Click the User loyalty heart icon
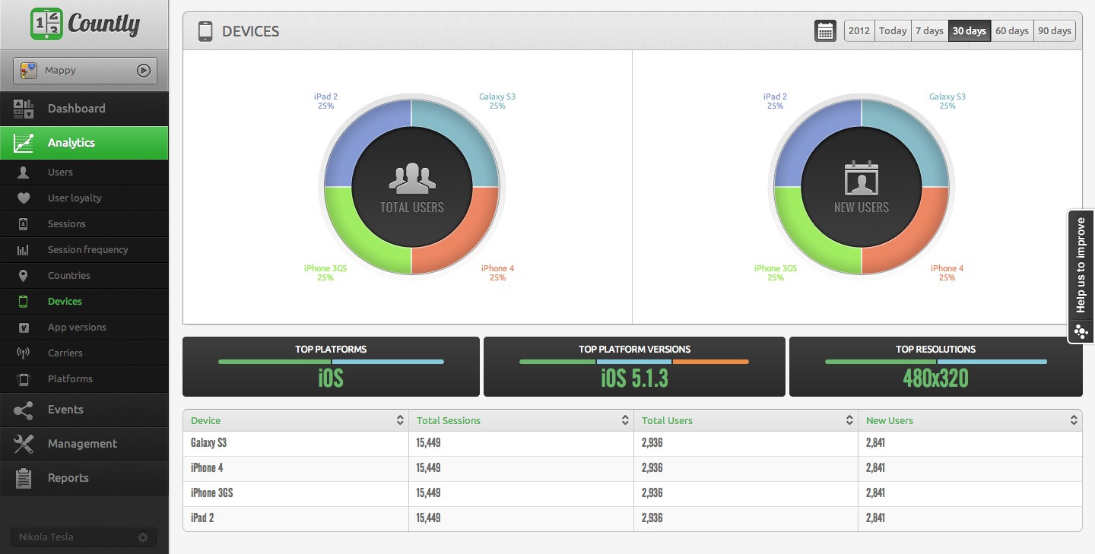Screen dimensions: 1095x554 pyautogui.click(x=24, y=198)
